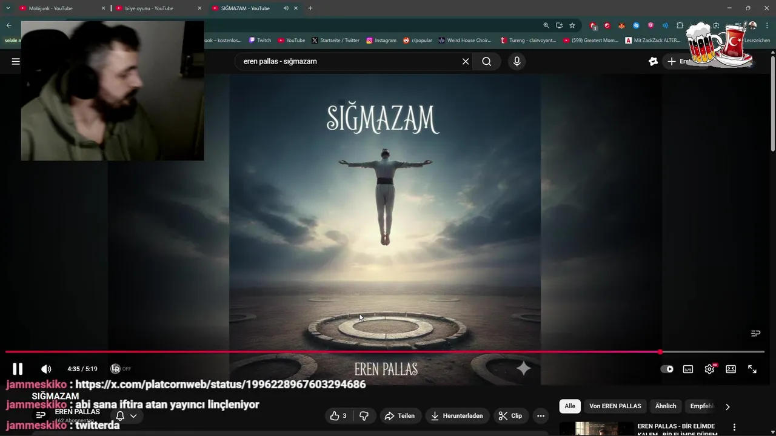Open the Instagram bookmark
Screen dimensions: 776x436
click(381, 41)
